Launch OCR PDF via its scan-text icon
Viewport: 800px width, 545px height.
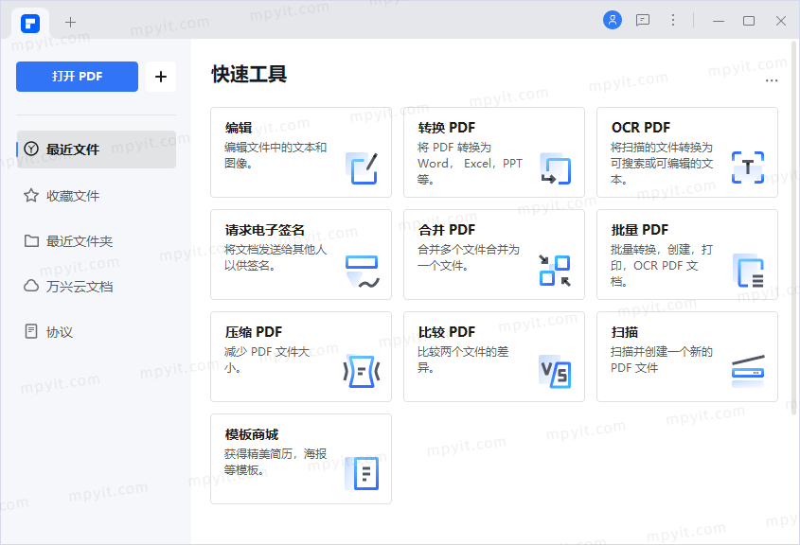[x=748, y=168]
